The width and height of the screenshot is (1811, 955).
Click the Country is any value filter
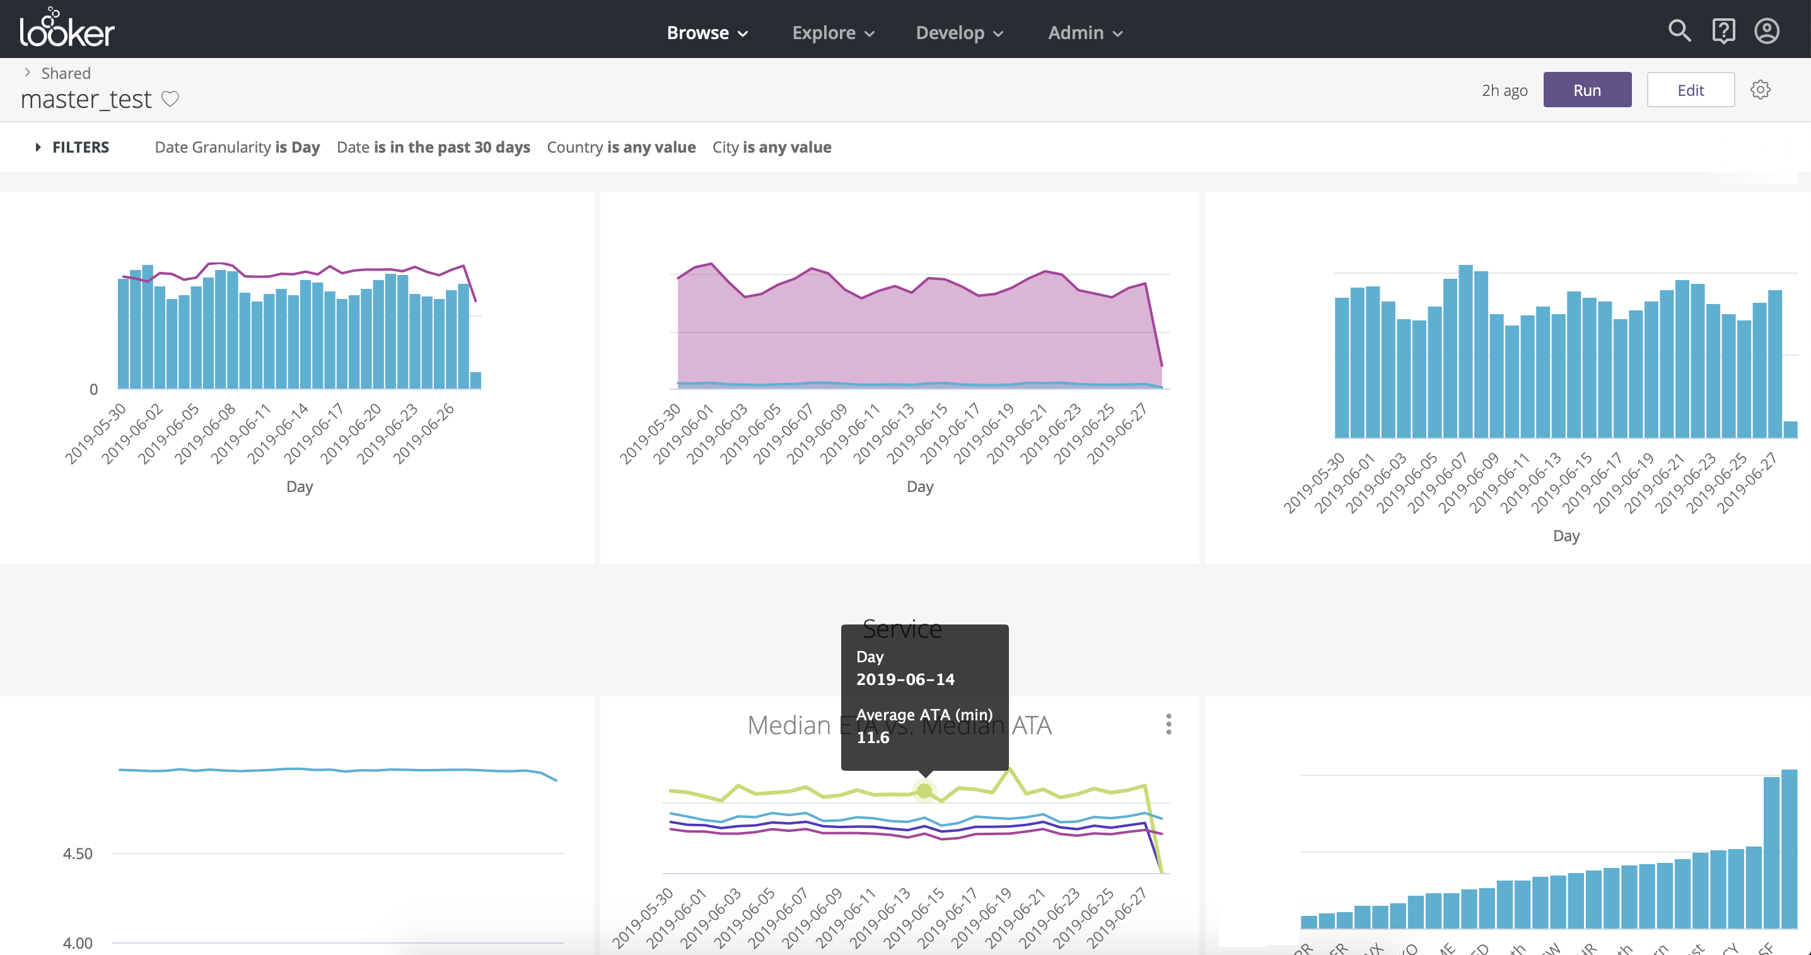point(620,147)
